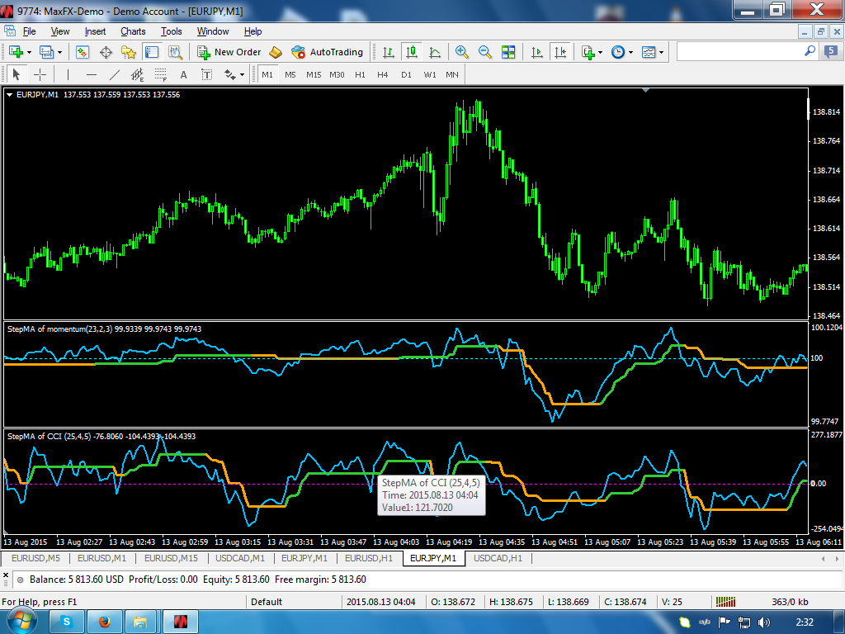Image resolution: width=845 pixels, height=634 pixels.
Task: Select the horizontal line drawing tool
Action: click(x=92, y=74)
